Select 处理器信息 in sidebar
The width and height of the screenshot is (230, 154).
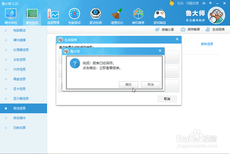[x=24, y=50]
